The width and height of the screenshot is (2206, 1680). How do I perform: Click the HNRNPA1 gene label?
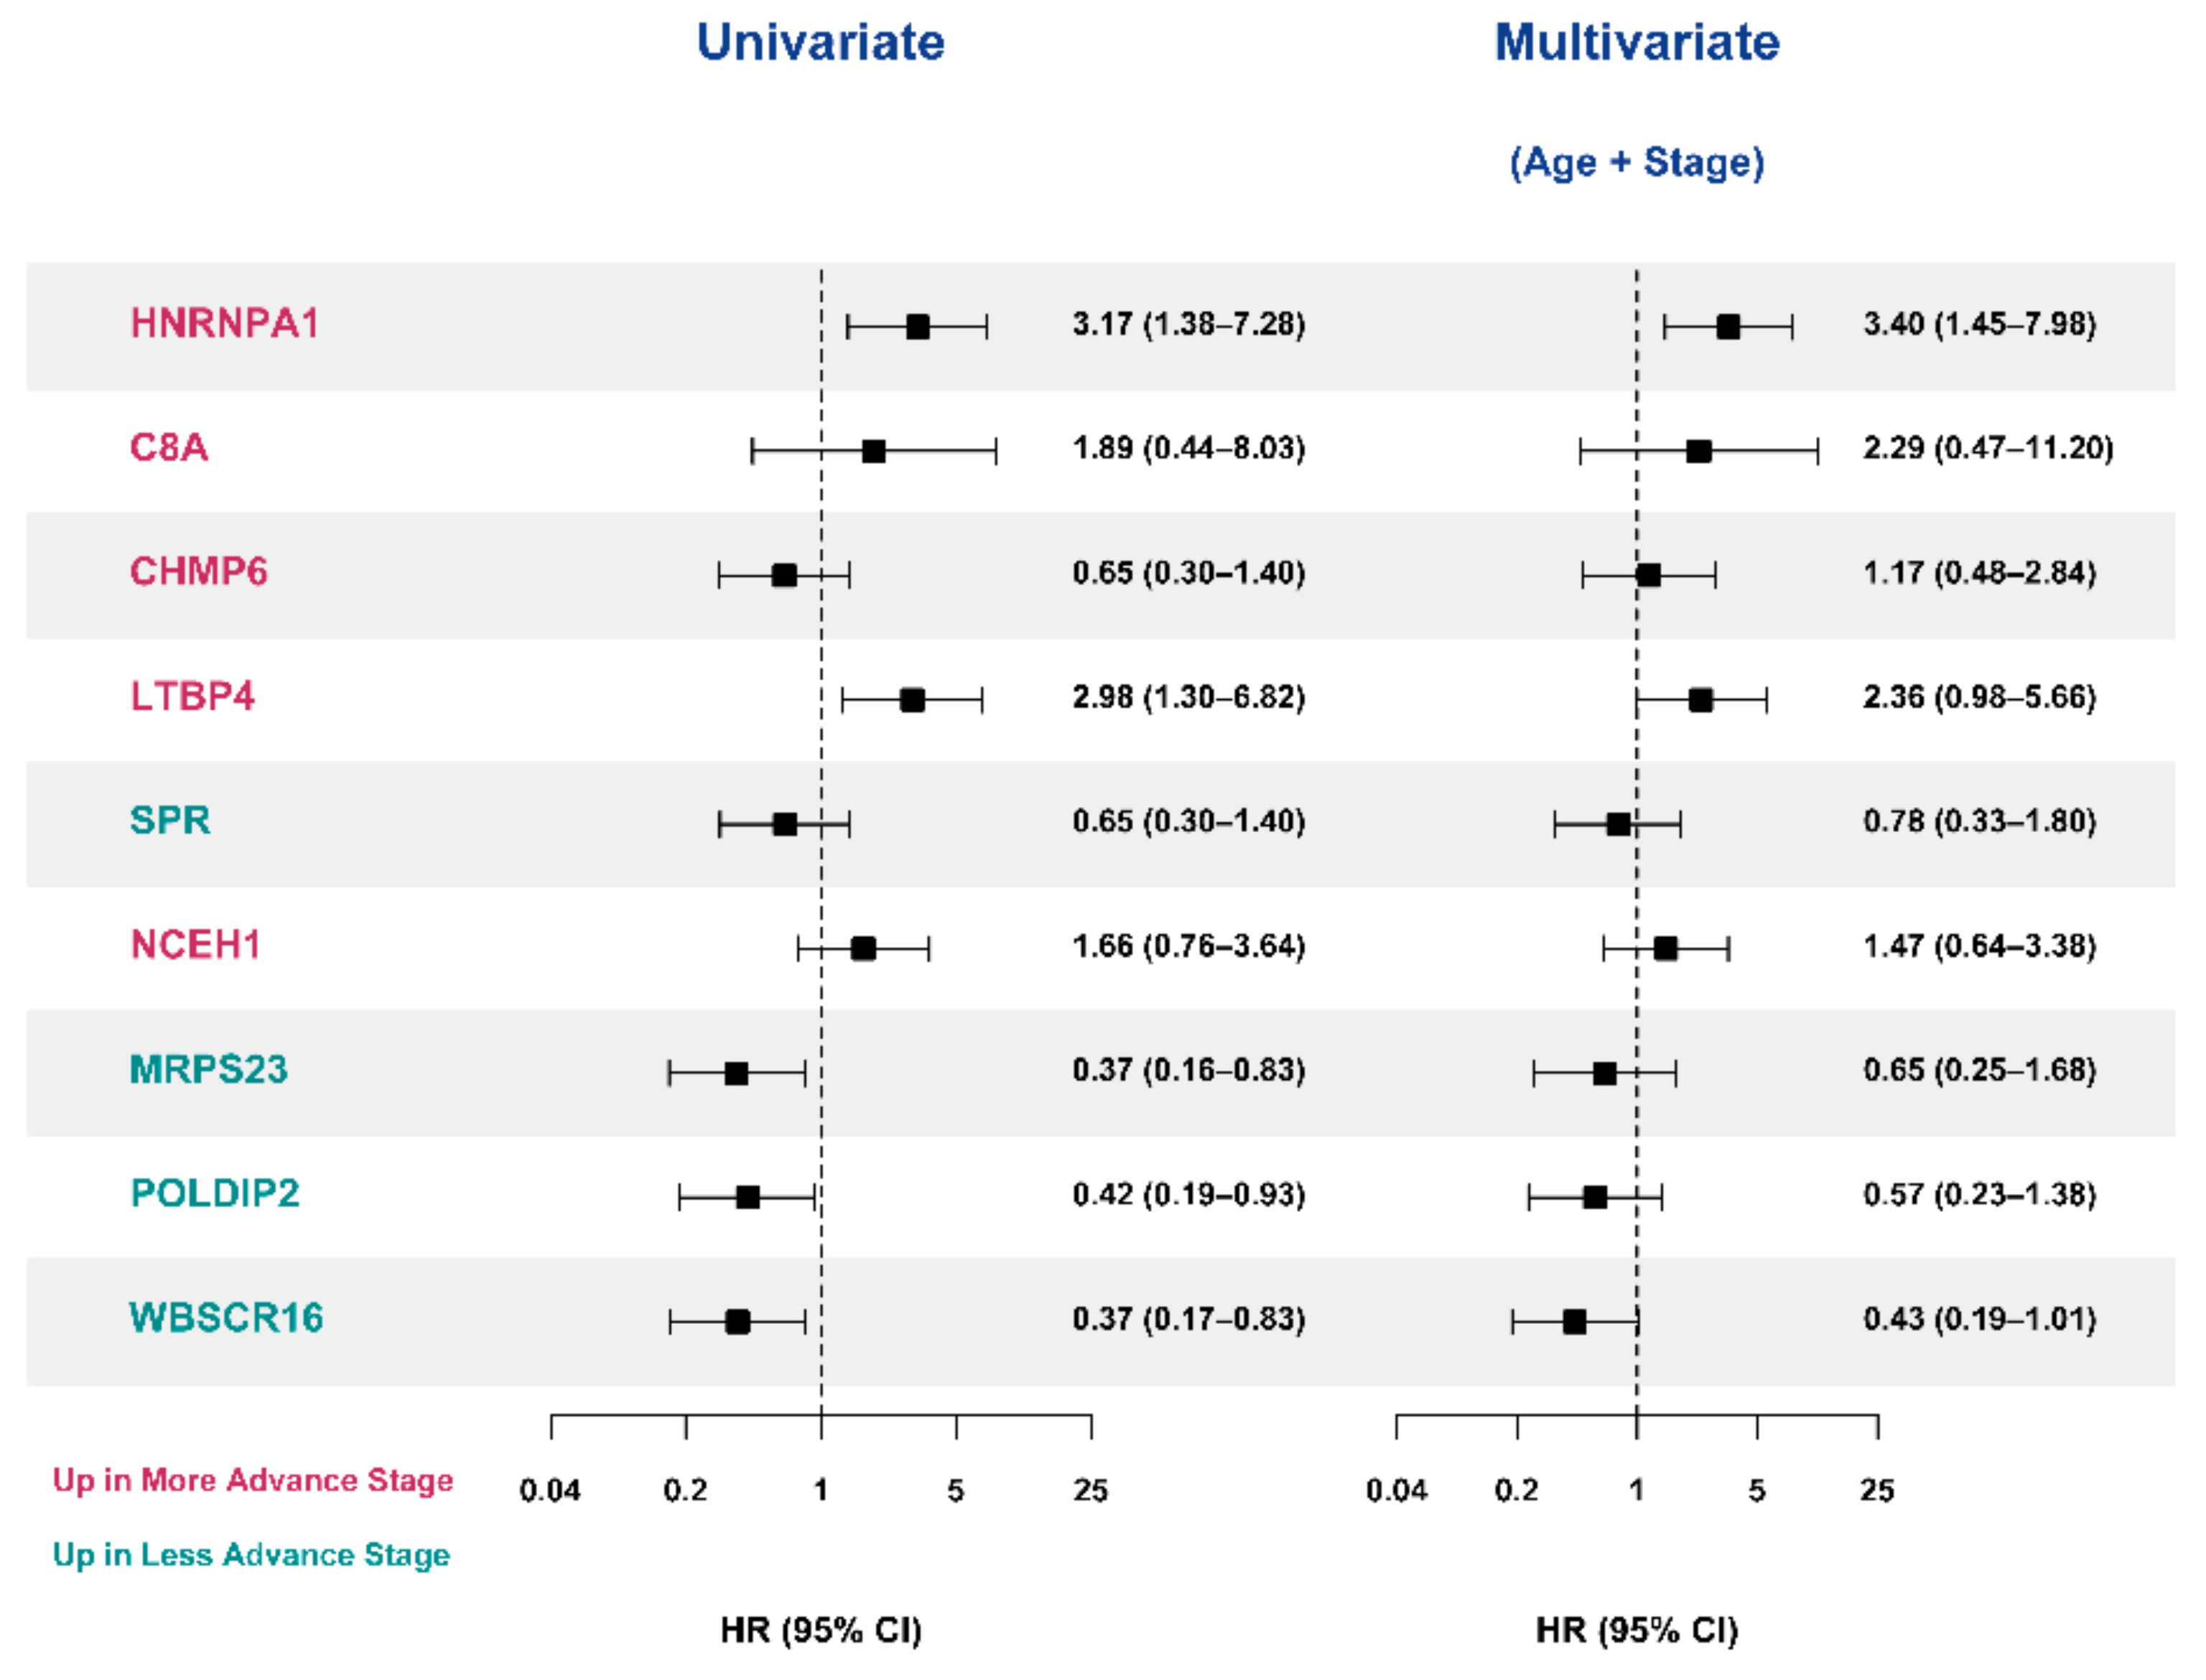(224, 324)
